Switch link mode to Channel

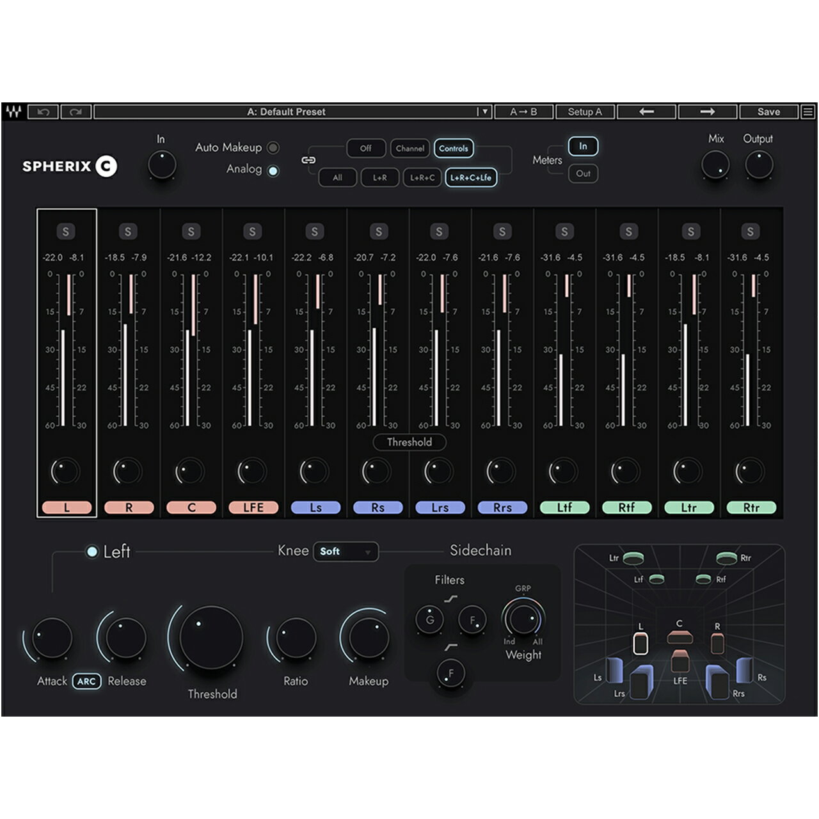(x=411, y=148)
